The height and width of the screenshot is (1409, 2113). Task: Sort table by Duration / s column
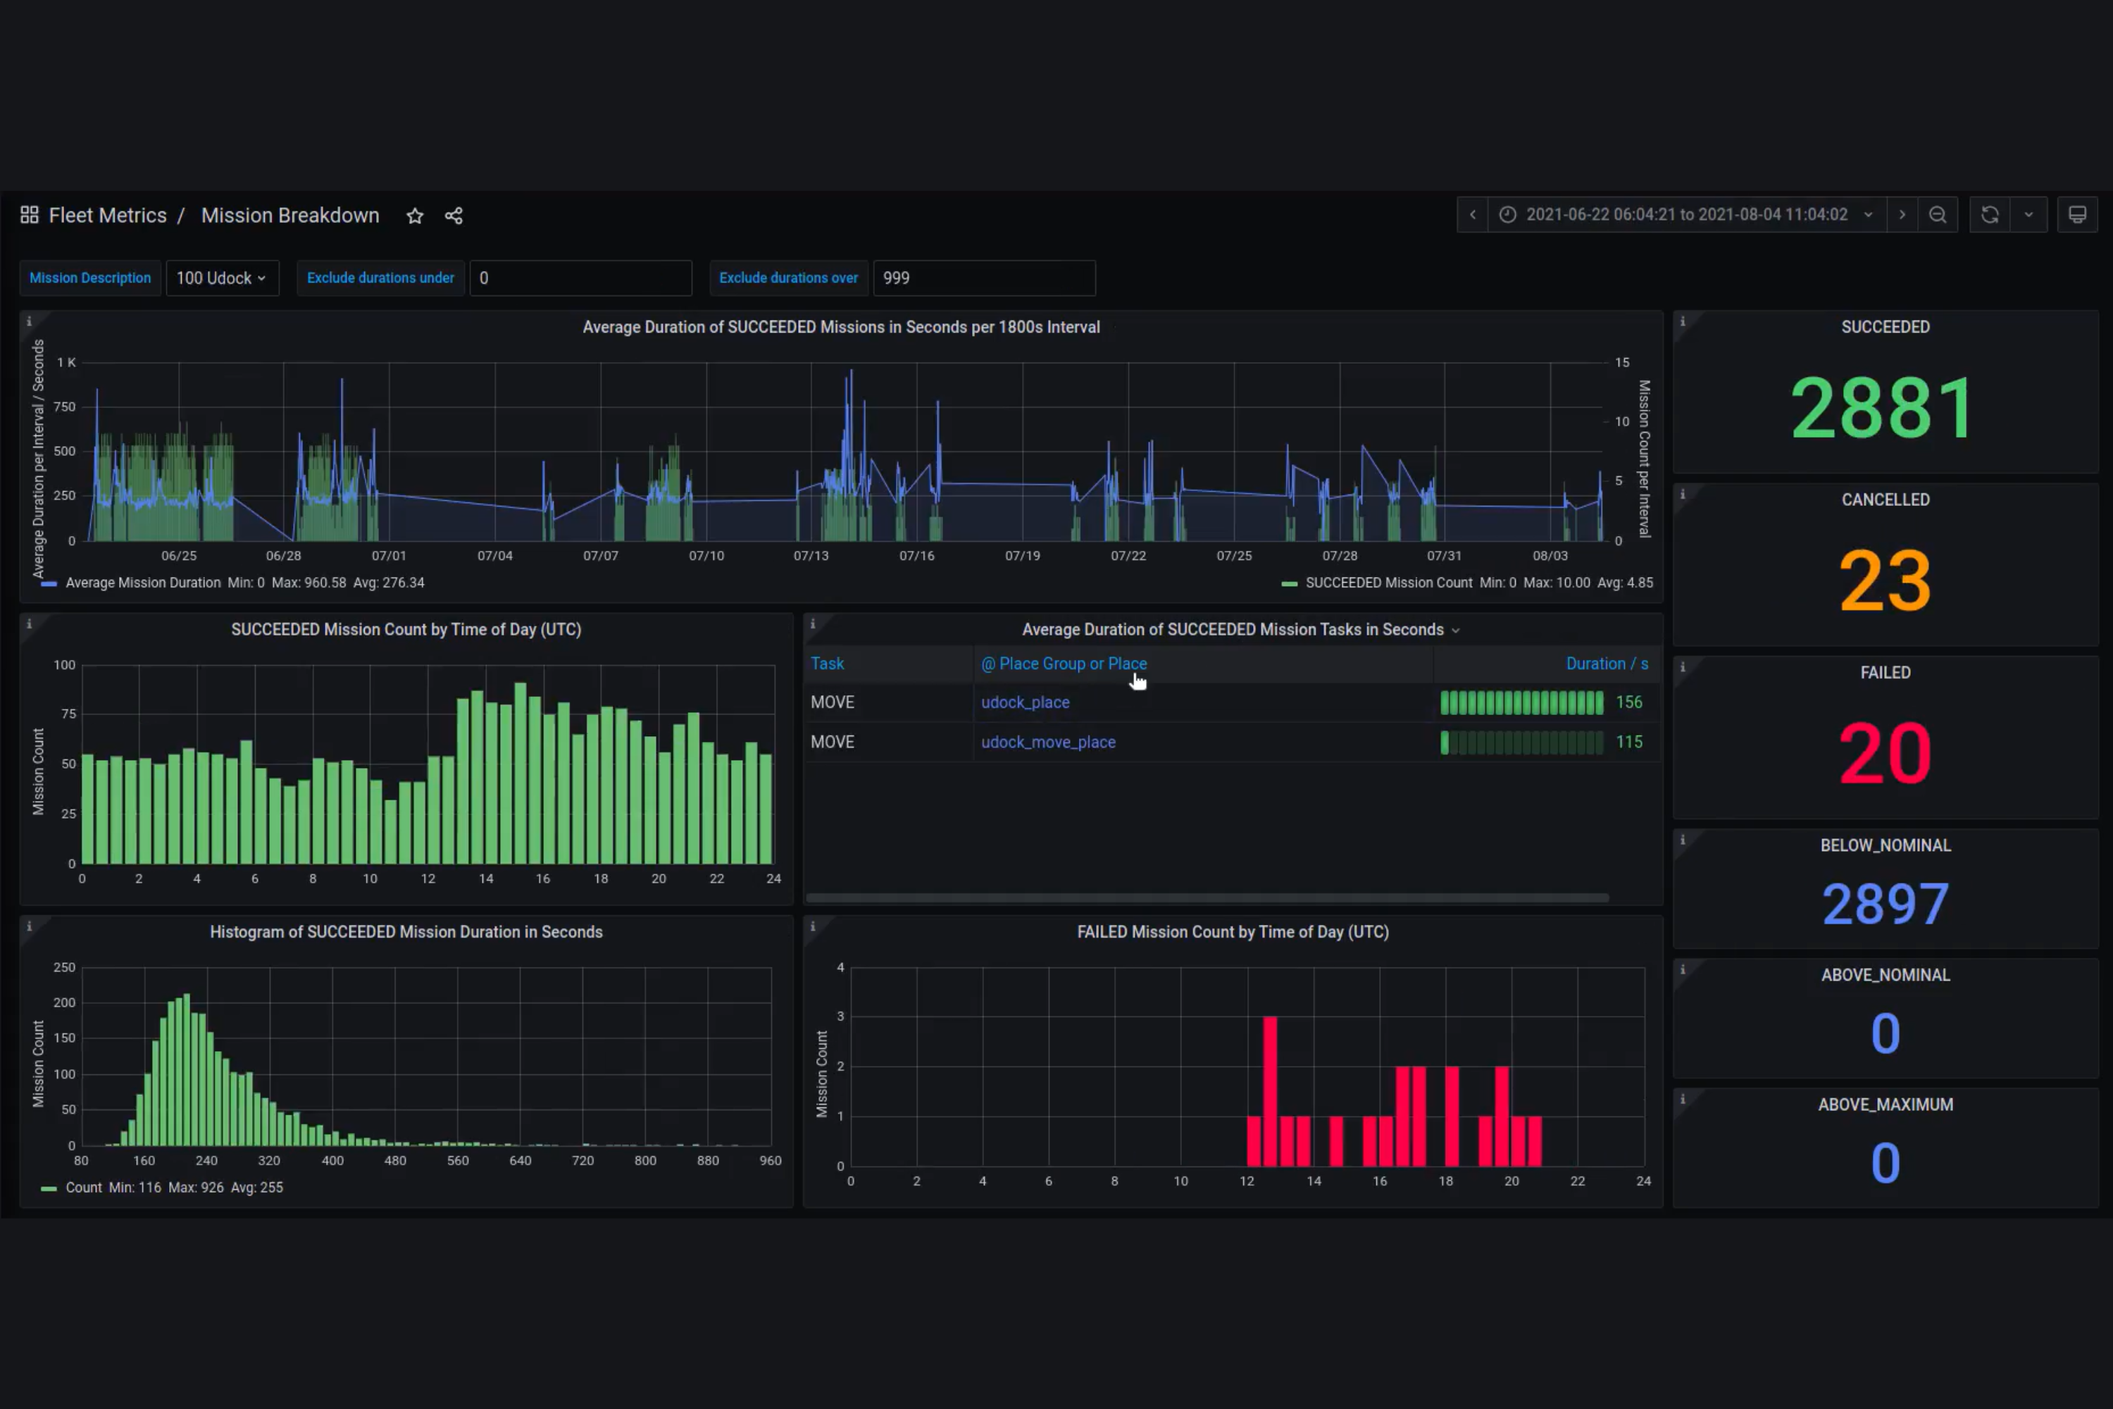tap(1607, 663)
